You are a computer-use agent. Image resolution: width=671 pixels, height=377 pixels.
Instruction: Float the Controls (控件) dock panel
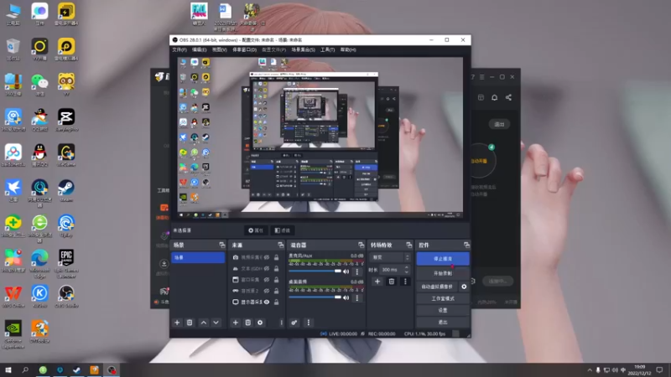click(466, 245)
